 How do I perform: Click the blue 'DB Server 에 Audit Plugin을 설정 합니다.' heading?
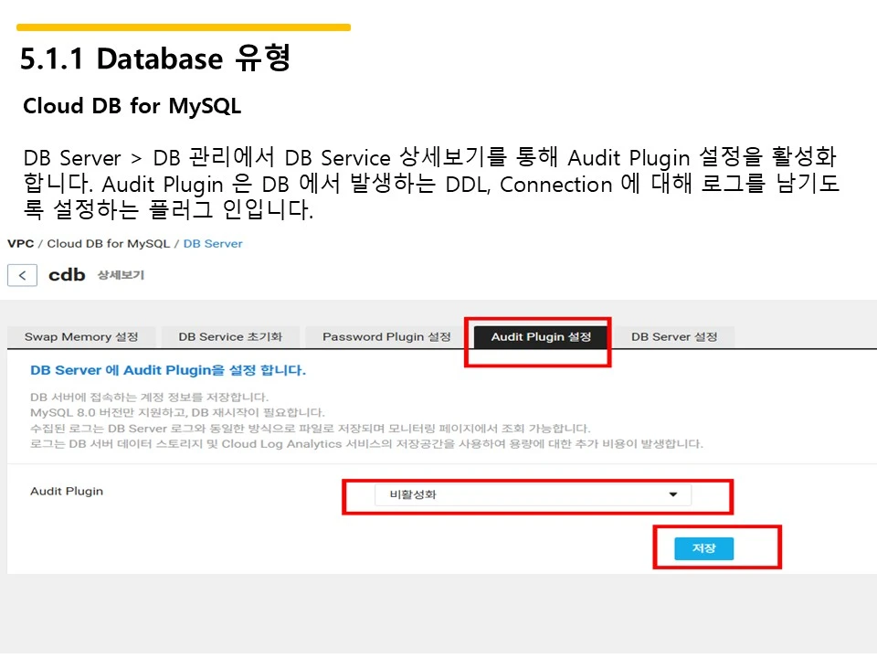168,370
